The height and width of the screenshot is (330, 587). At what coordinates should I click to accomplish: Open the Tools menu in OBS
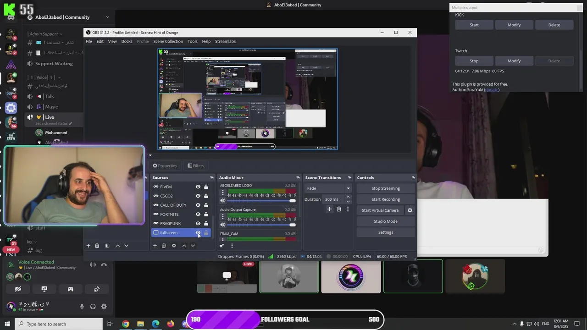[192, 41]
